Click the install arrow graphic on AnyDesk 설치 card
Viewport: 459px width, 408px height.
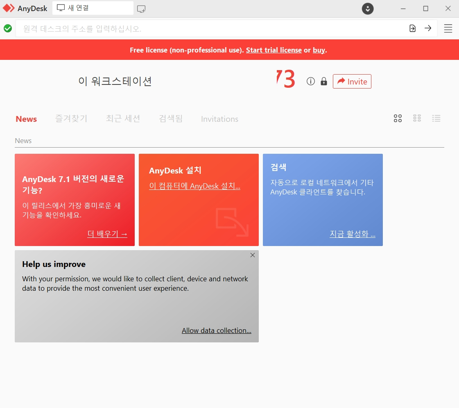click(232, 222)
